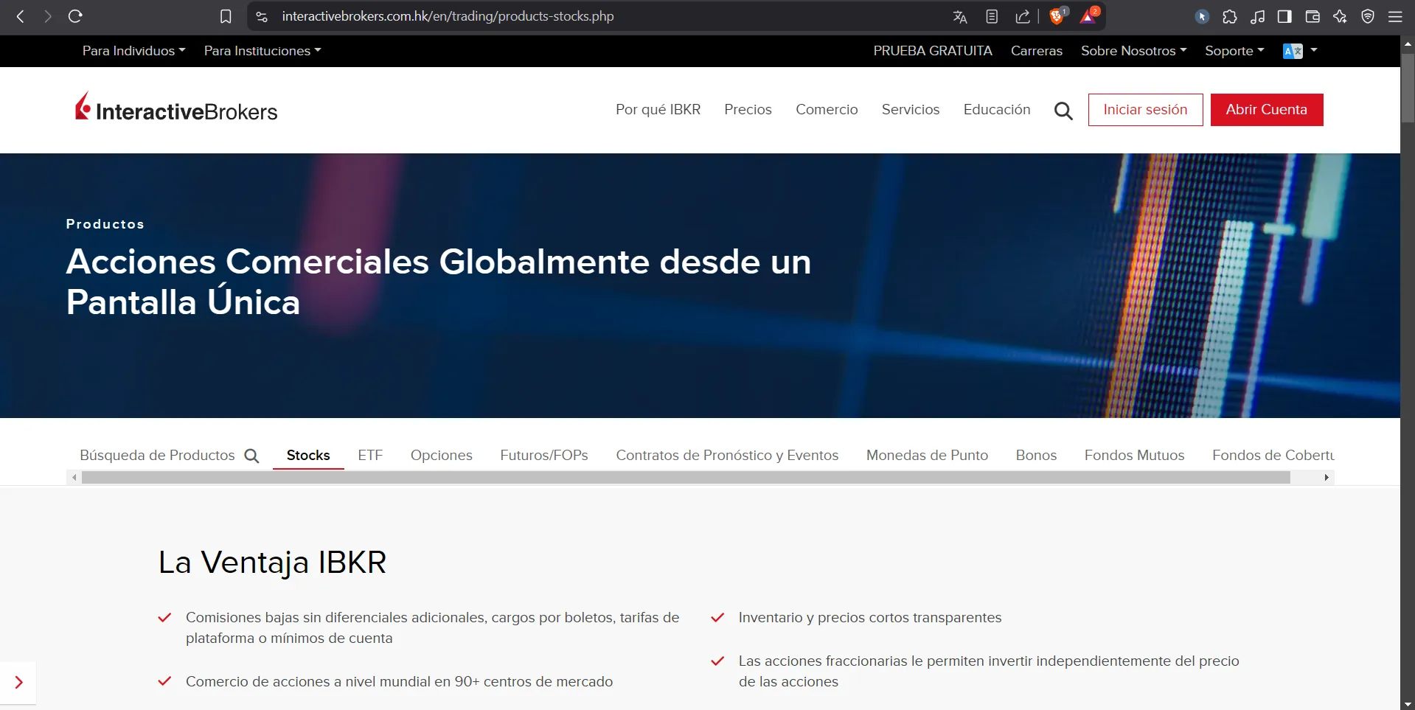Click the browser forward arrow

pyautogui.click(x=48, y=16)
